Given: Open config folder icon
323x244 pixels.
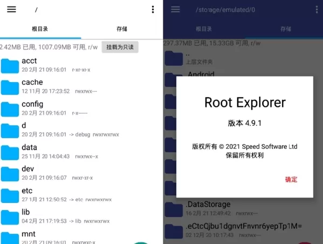Looking at the screenshot, I should coord(10,109).
